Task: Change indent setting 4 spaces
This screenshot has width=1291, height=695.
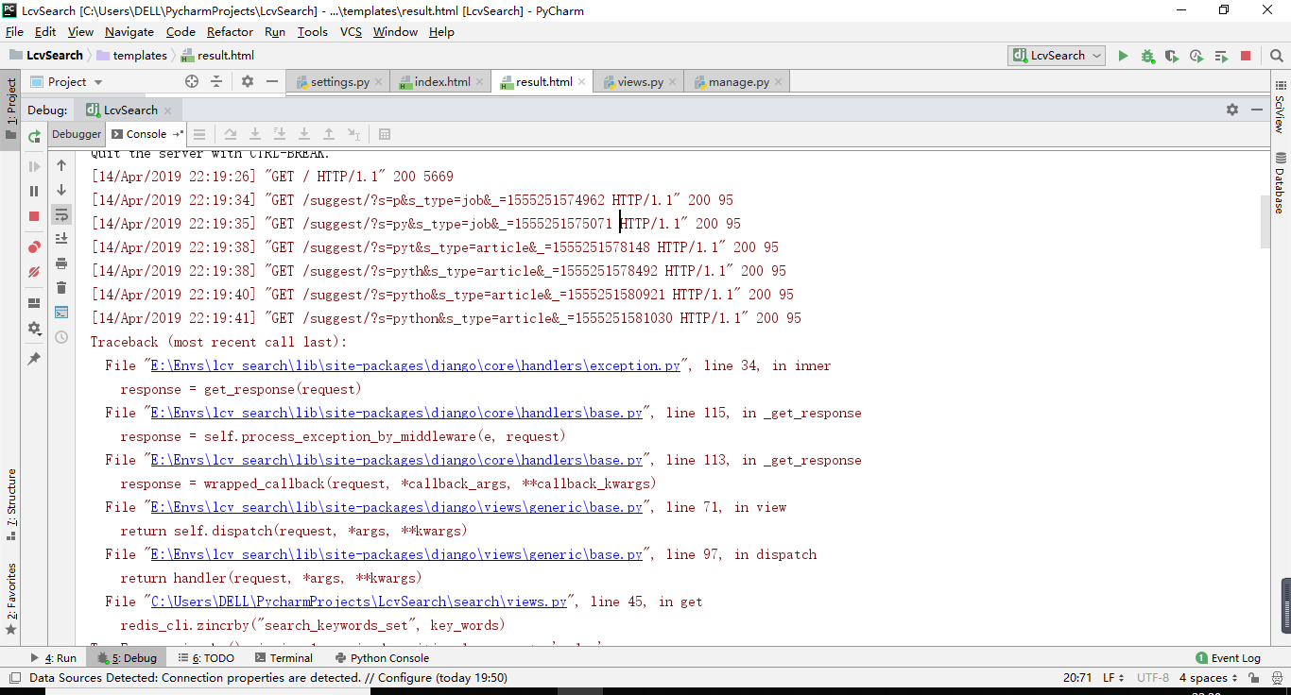Action: [x=1209, y=678]
